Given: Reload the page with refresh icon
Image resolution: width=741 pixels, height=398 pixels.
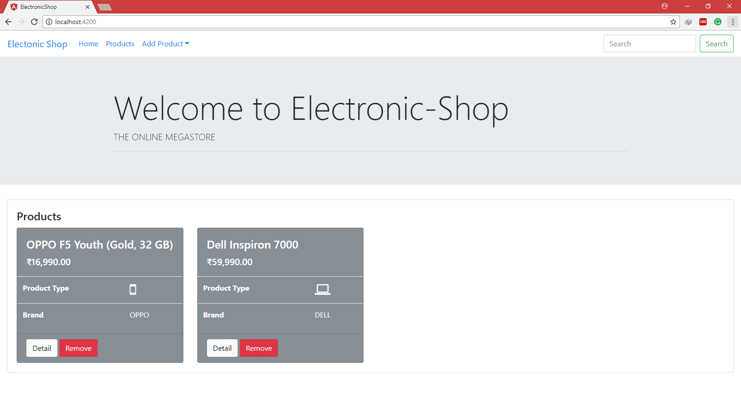Looking at the screenshot, I should coord(34,22).
